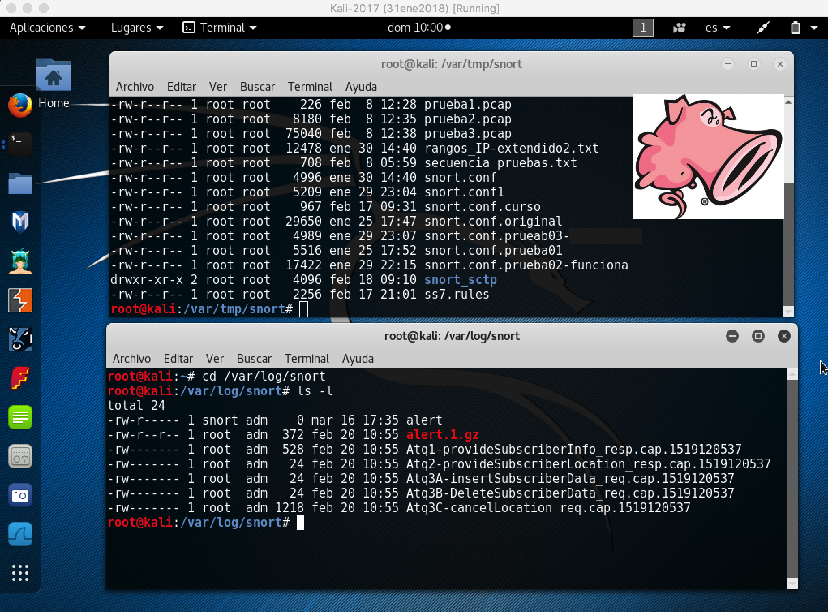This screenshot has width=828, height=612.
Task: Click the secuencia_pruebas.txt file name
Action: [500, 163]
